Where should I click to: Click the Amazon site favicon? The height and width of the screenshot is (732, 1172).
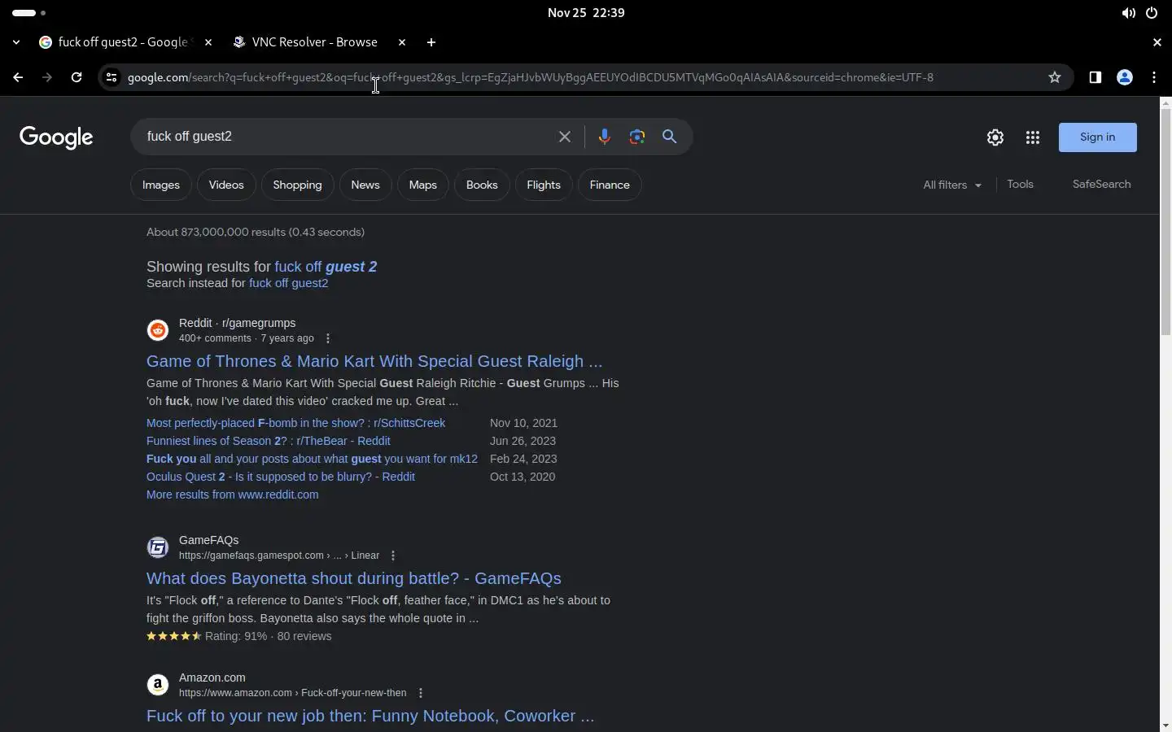tap(158, 685)
